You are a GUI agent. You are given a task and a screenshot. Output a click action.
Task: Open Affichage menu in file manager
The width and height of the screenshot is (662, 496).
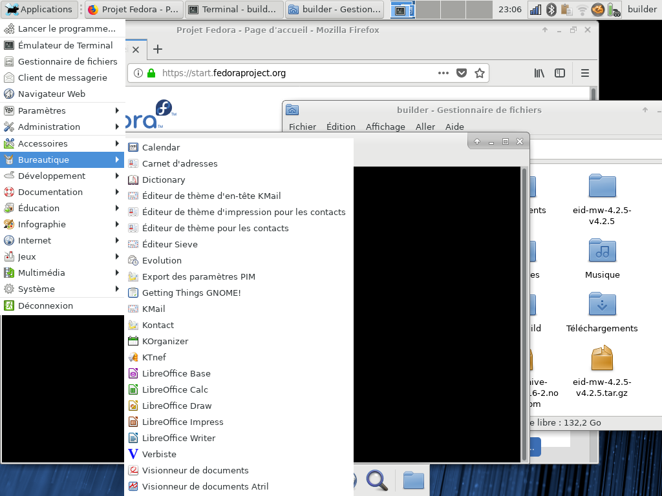tap(385, 127)
